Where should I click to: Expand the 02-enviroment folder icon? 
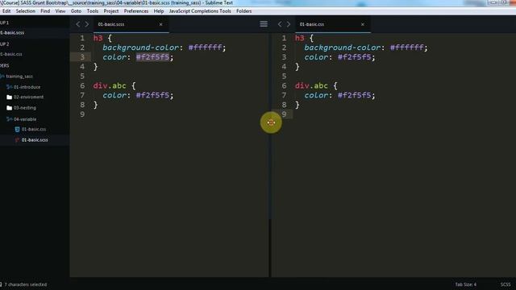point(9,97)
